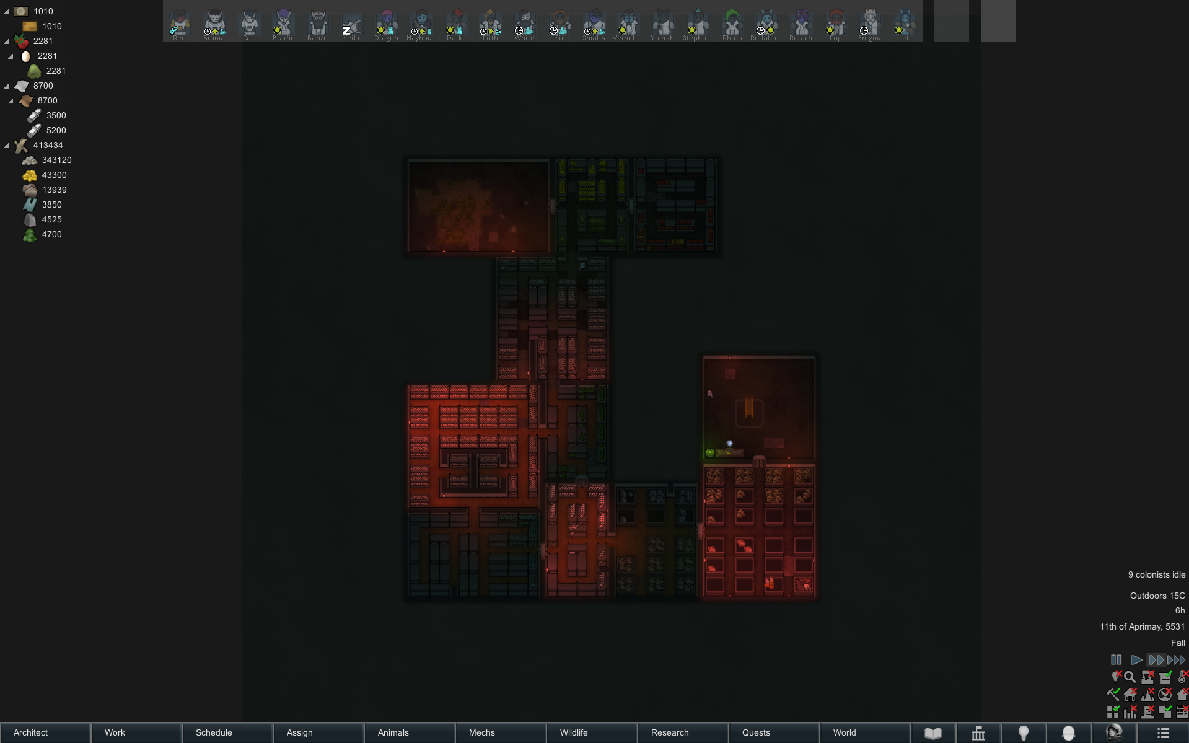
Task: Click the magnifying glass search icon
Action: point(1130,677)
